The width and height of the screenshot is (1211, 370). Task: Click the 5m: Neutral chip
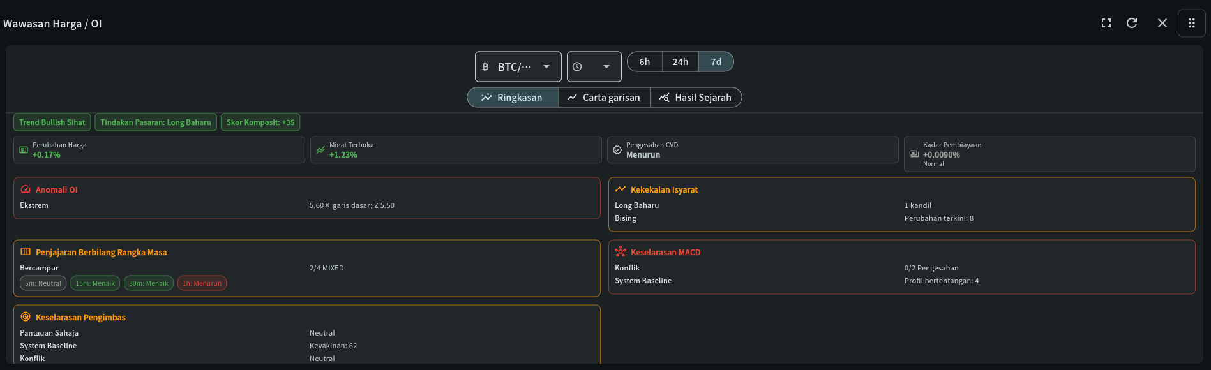tap(43, 283)
